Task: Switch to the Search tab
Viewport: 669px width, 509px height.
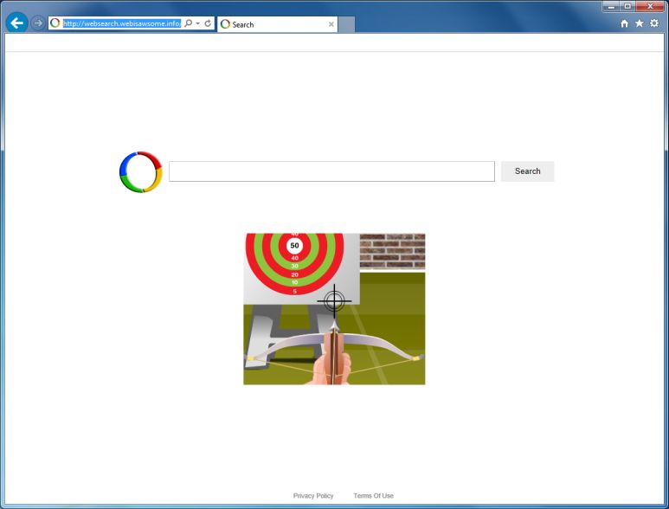Action: [x=277, y=24]
